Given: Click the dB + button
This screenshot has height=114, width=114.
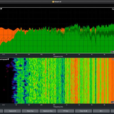Looking at the screenshot, I should coord(101,111).
